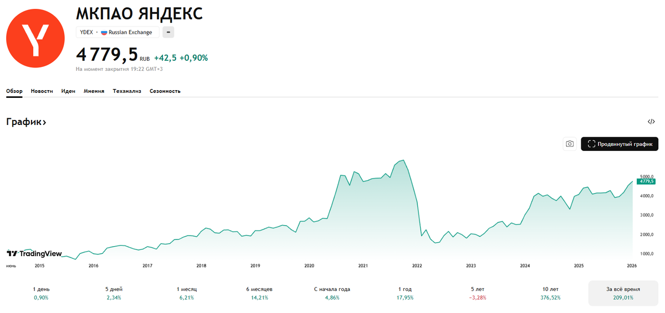
Task: Open the advanced chart button
Action: pos(620,144)
